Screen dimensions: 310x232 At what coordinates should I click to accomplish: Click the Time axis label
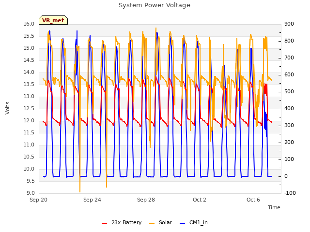click(x=274, y=207)
